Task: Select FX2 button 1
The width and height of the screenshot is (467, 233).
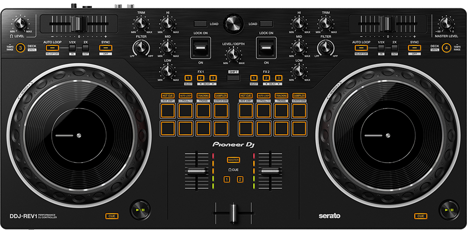Action: pyautogui.click(x=254, y=78)
